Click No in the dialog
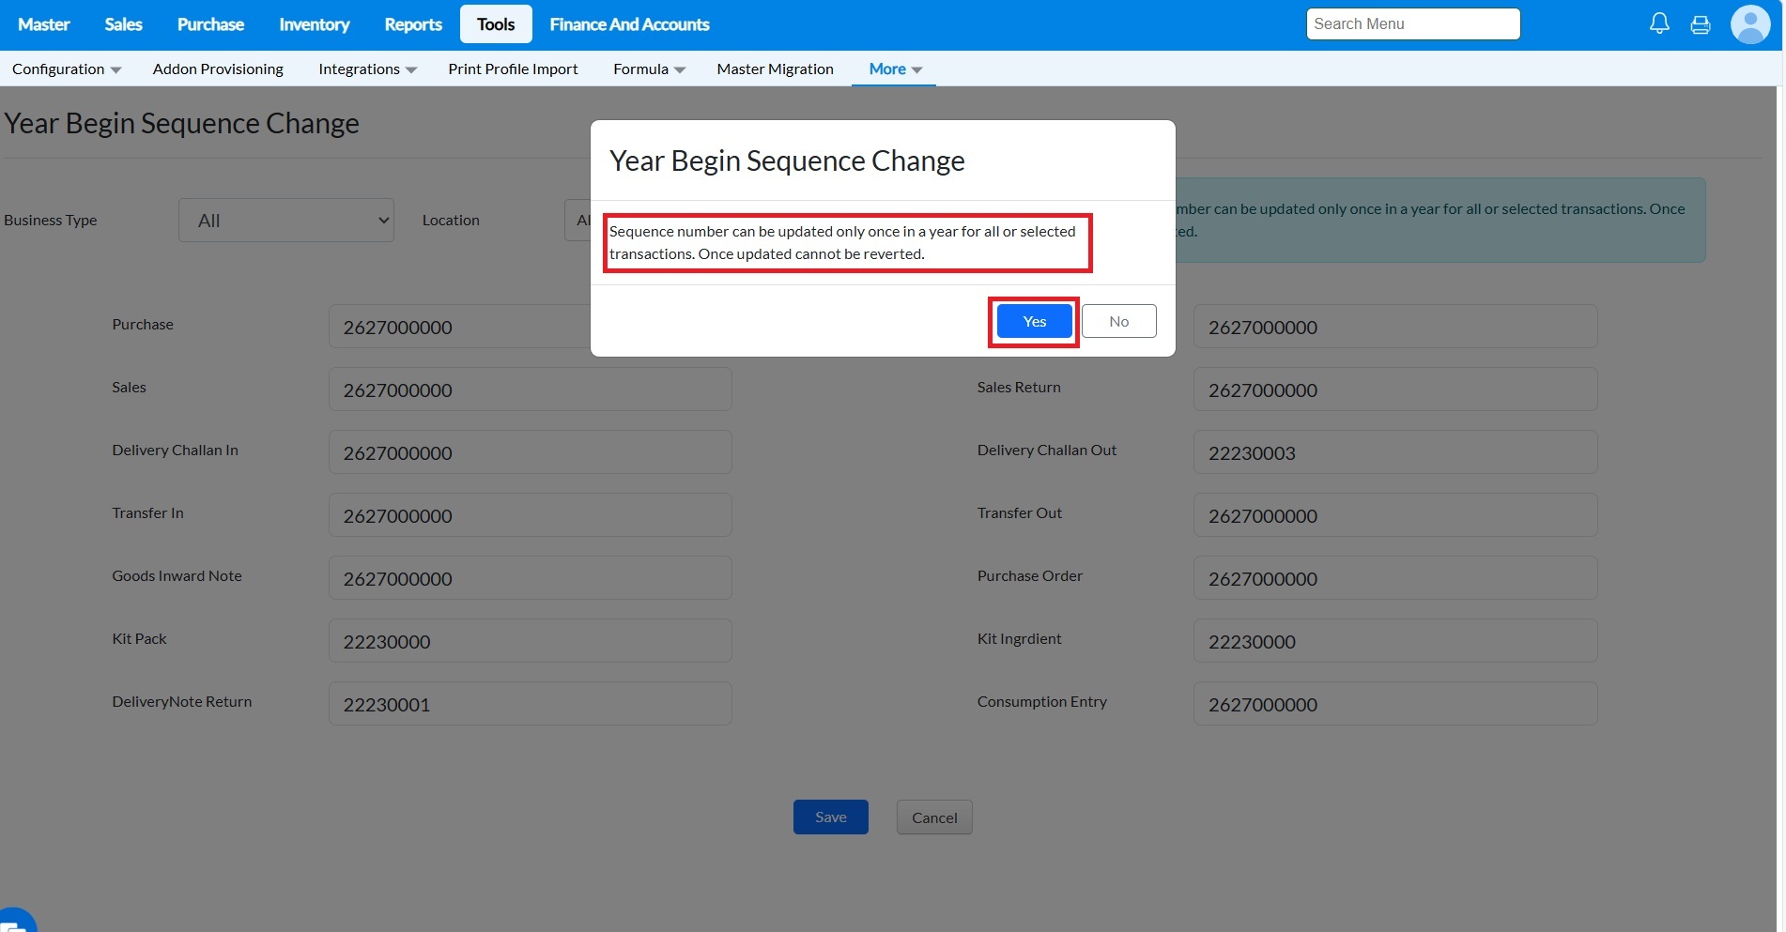Viewport: 1786px width, 932px height. (1118, 322)
